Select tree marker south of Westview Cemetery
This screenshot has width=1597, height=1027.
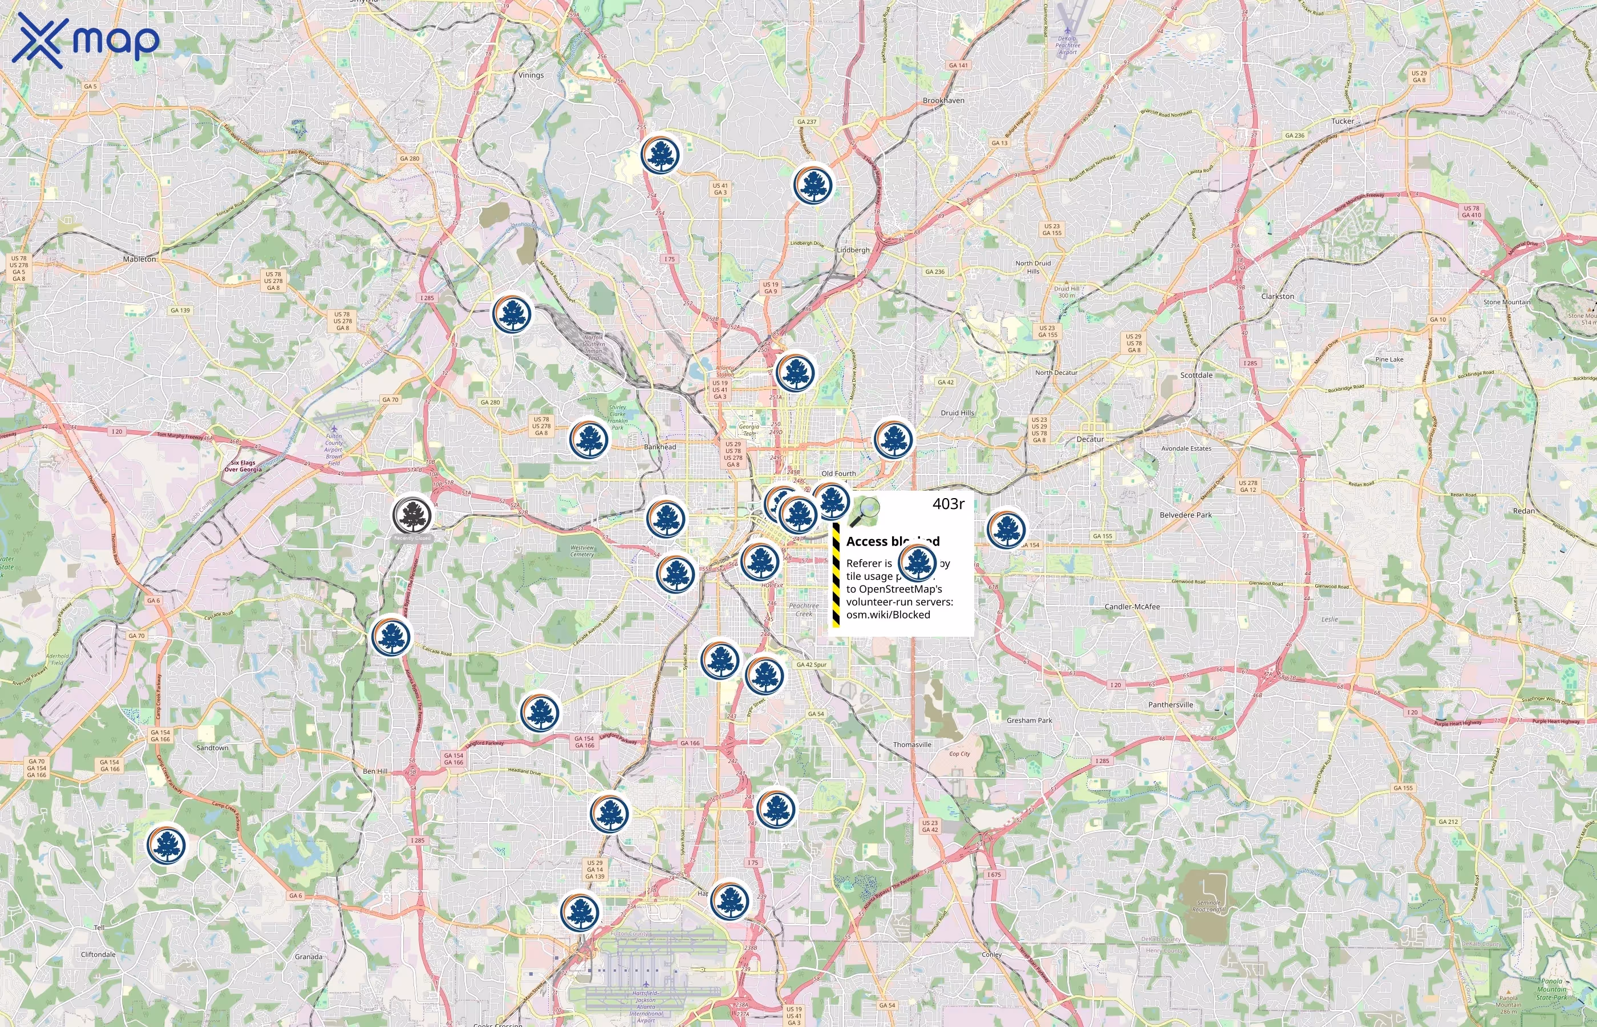676,573
